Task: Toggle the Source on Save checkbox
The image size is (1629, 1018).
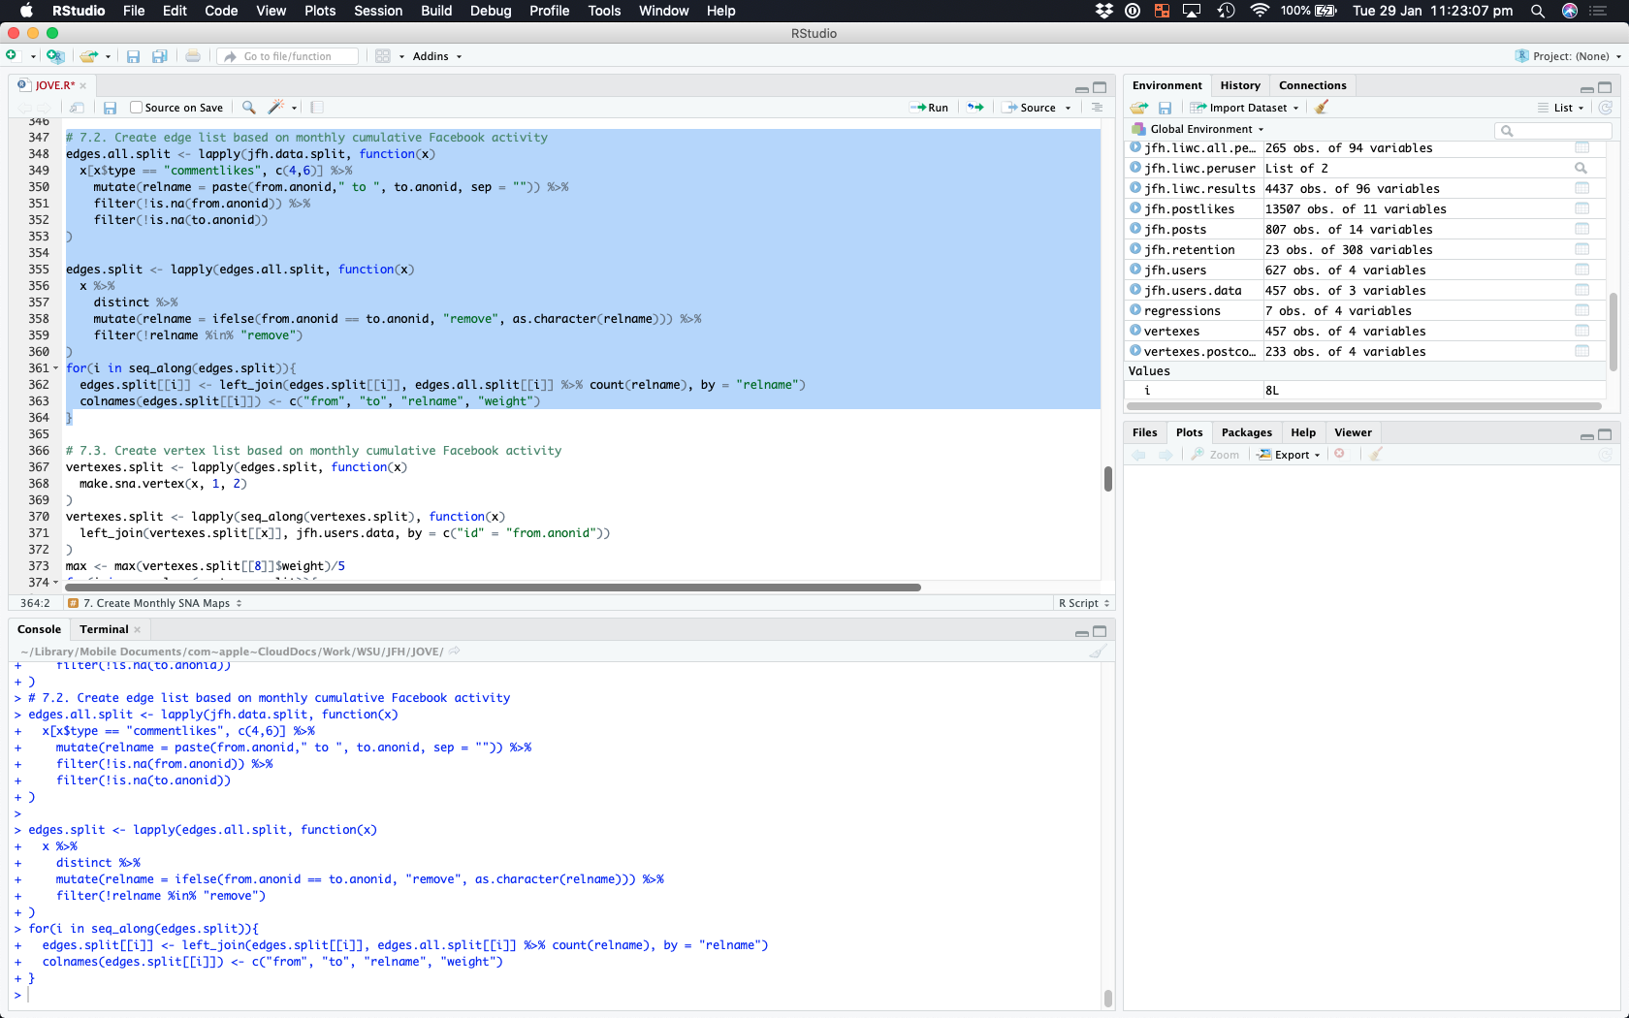Action: point(137,108)
